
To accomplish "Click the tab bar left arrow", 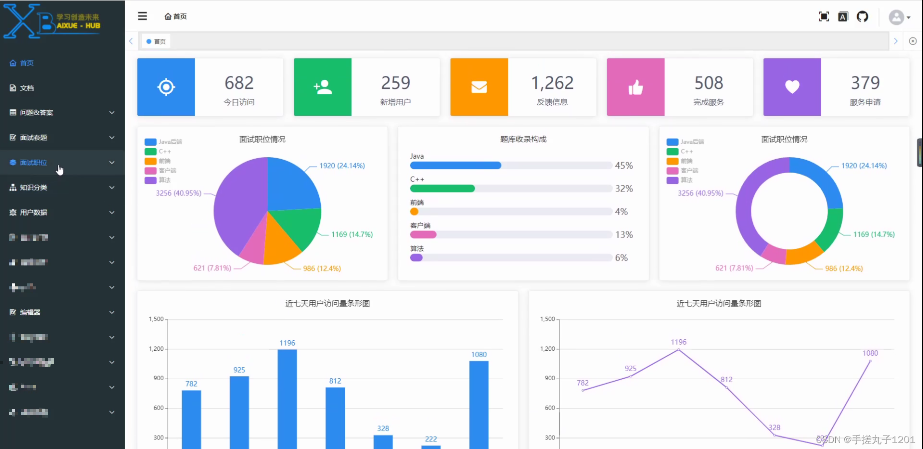I will 131,41.
